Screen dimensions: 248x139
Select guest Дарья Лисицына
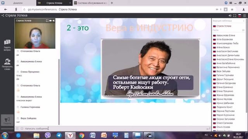(225, 79)
